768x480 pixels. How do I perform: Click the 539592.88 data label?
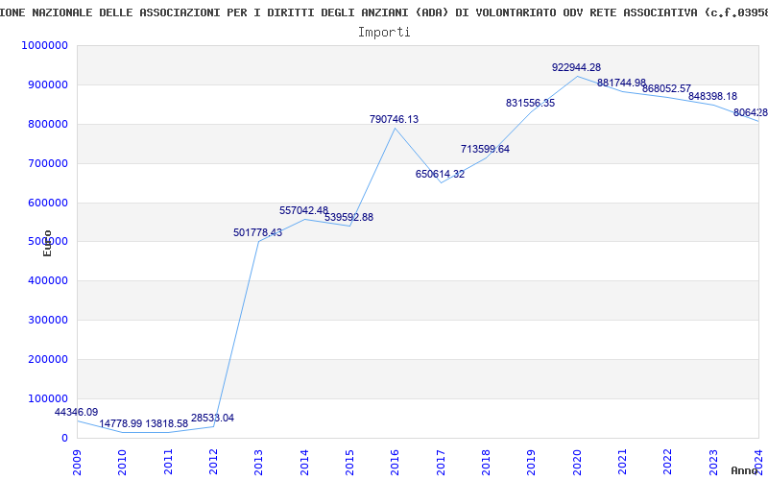pyautogui.click(x=348, y=217)
